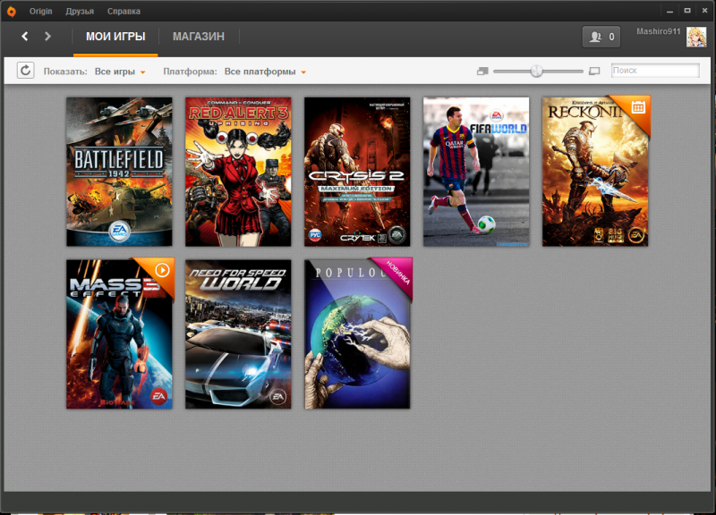Image resolution: width=716 pixels, height=515 pixels.
Task: Click the calendar badge on Reckoning
Action: [638, 107]
